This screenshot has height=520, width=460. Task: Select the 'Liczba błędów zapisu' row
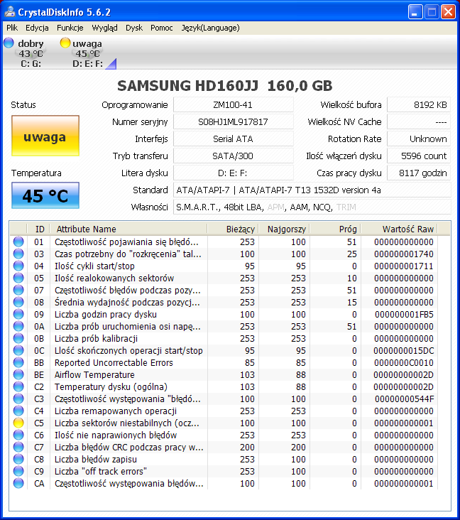(224, 460)
